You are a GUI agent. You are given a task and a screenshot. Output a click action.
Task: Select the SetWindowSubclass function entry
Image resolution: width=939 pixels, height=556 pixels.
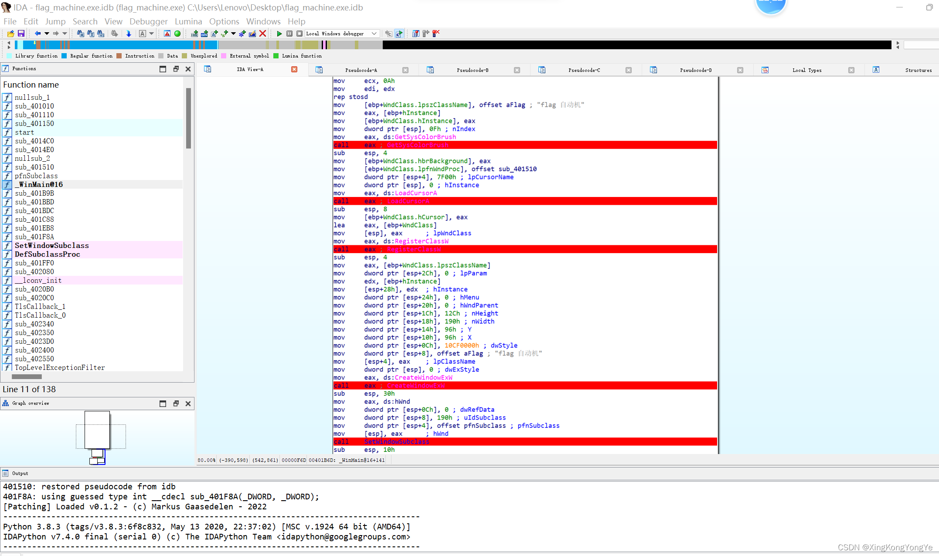tap(52, 245)
